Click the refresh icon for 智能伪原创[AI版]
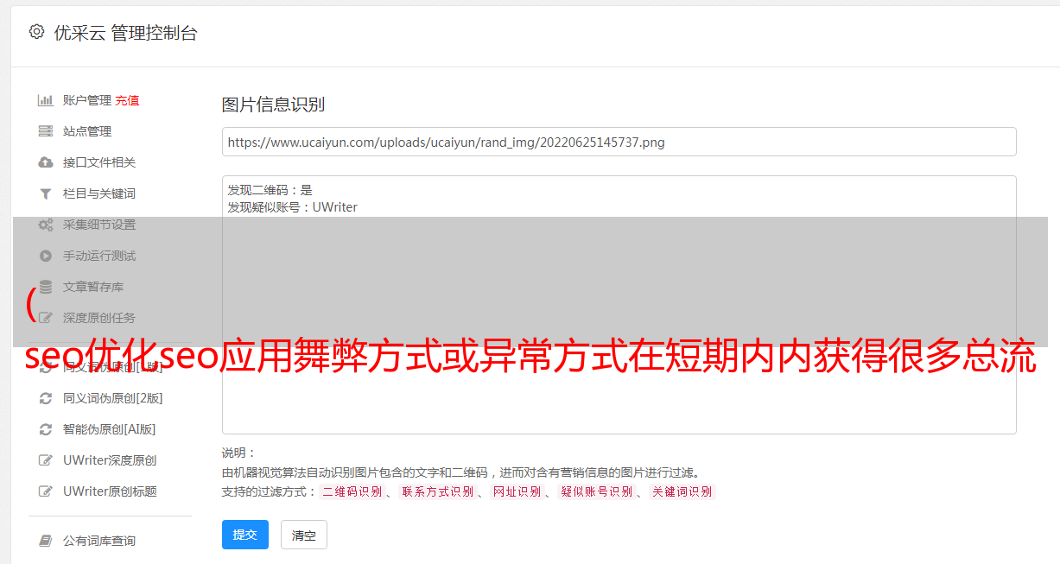1060x564 pixels. [x=46, y=429]
